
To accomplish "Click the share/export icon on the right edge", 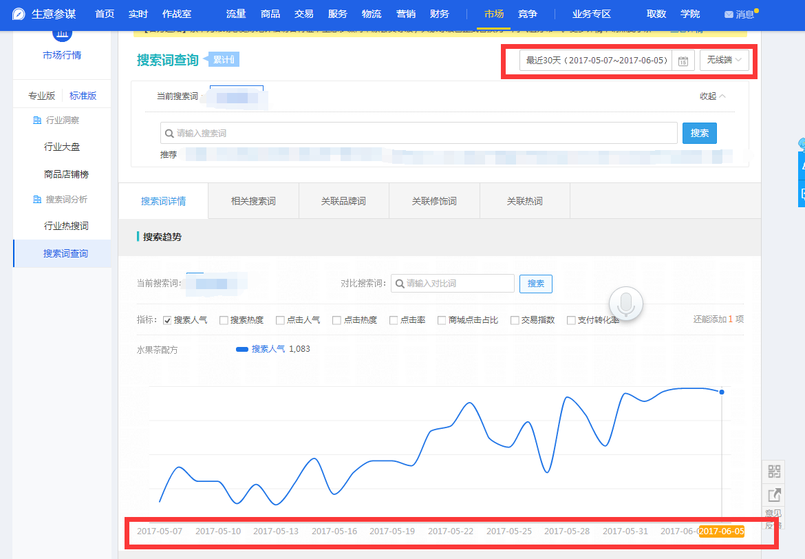I will (773, 495).
